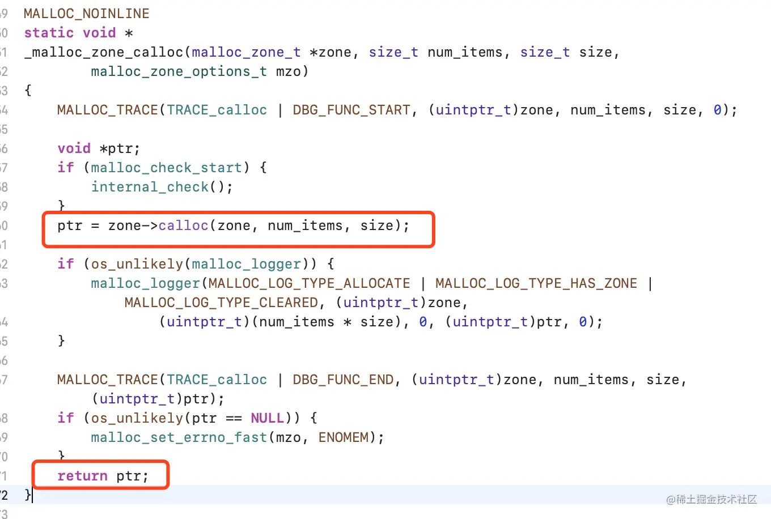
Task: Click the malloc_zone_t parameter type
Action: [x=246, y=52]
